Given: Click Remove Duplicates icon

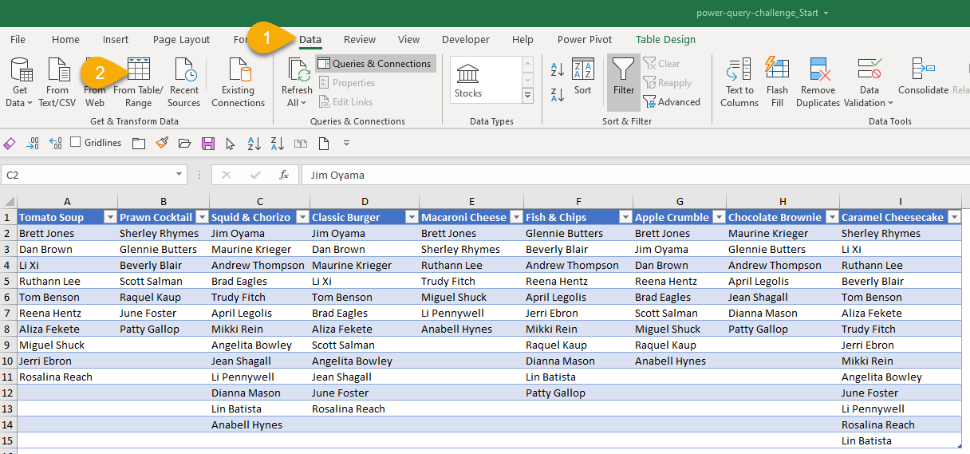Looking at the screenshot, I should (818, 71).
